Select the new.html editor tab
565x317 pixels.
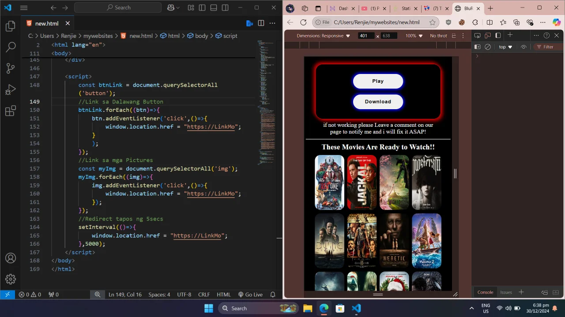pos(48,23)
